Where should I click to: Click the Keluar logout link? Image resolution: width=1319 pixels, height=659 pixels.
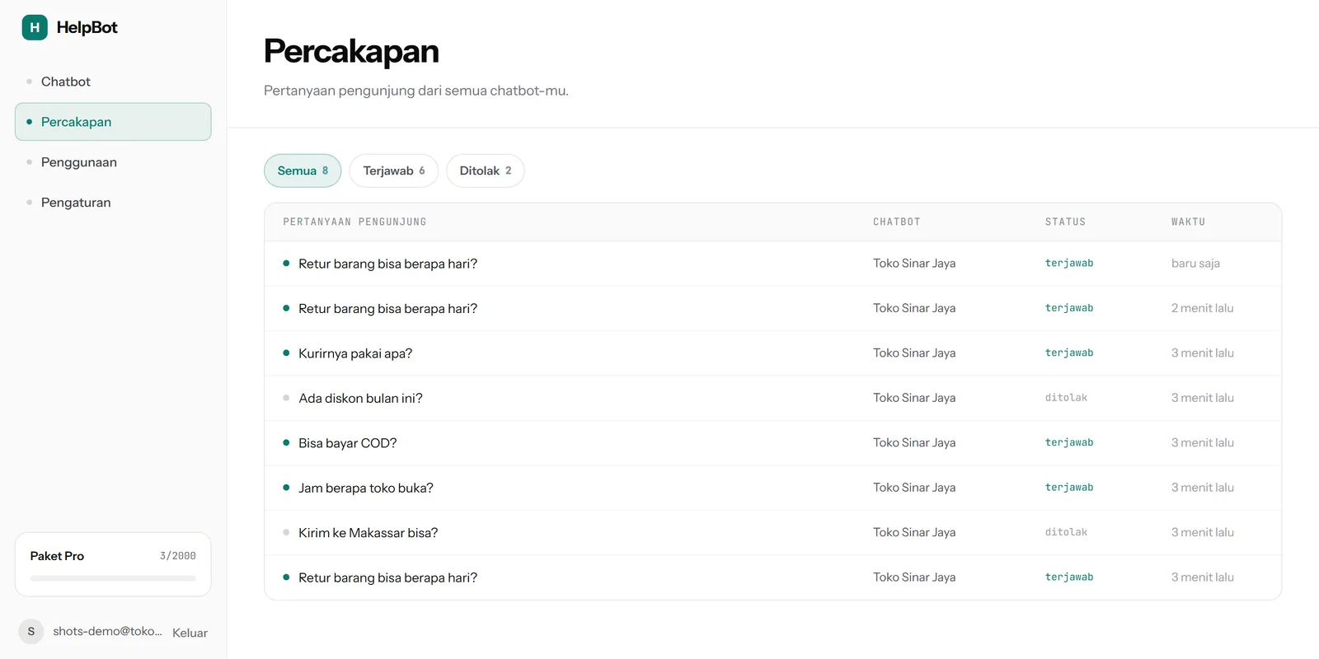(x=190, y=633)
